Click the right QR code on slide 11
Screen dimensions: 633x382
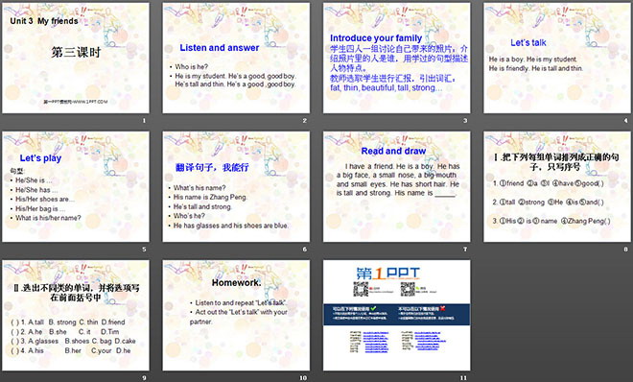pos(408,289)
